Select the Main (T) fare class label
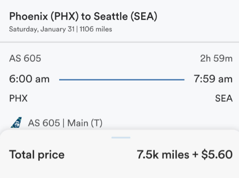239x178 pixels. click(85, 123)
